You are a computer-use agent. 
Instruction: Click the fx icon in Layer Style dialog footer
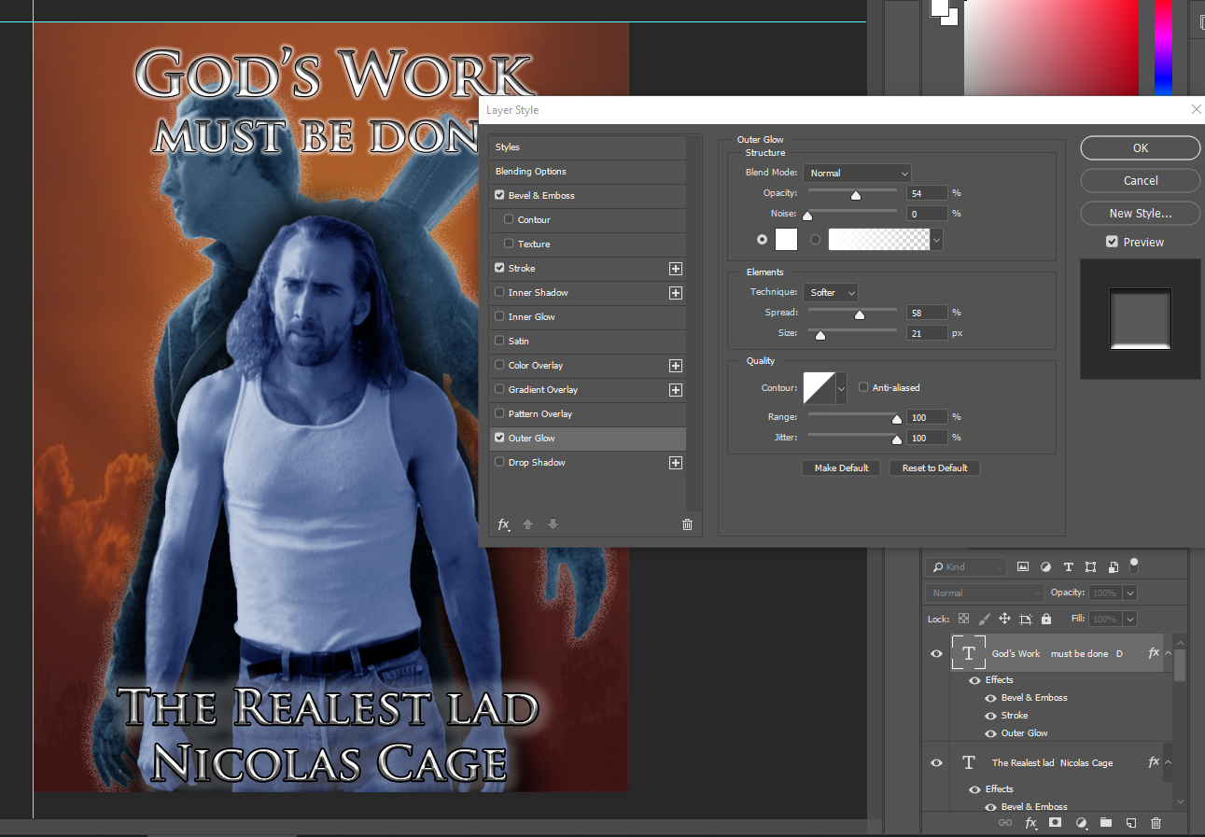(x=504, y=524)
